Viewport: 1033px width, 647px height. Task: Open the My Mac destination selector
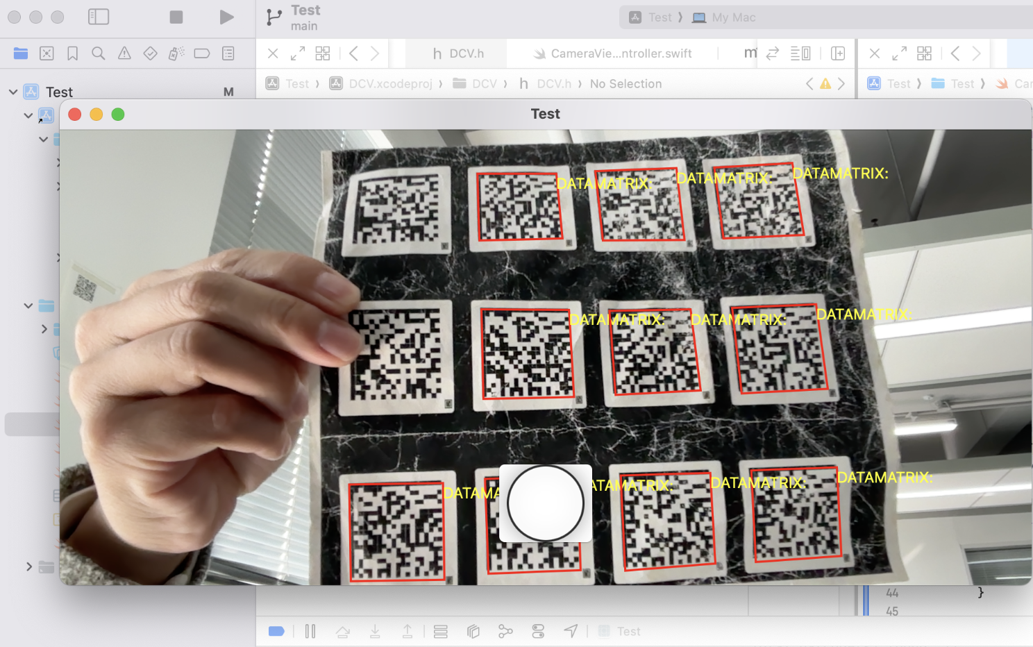(x=726, y=17)
